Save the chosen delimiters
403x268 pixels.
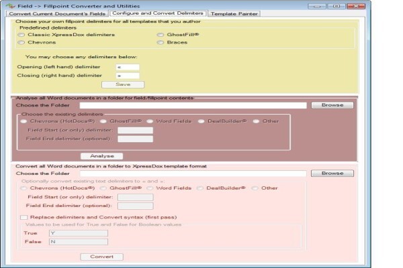(x=123, y=84)
